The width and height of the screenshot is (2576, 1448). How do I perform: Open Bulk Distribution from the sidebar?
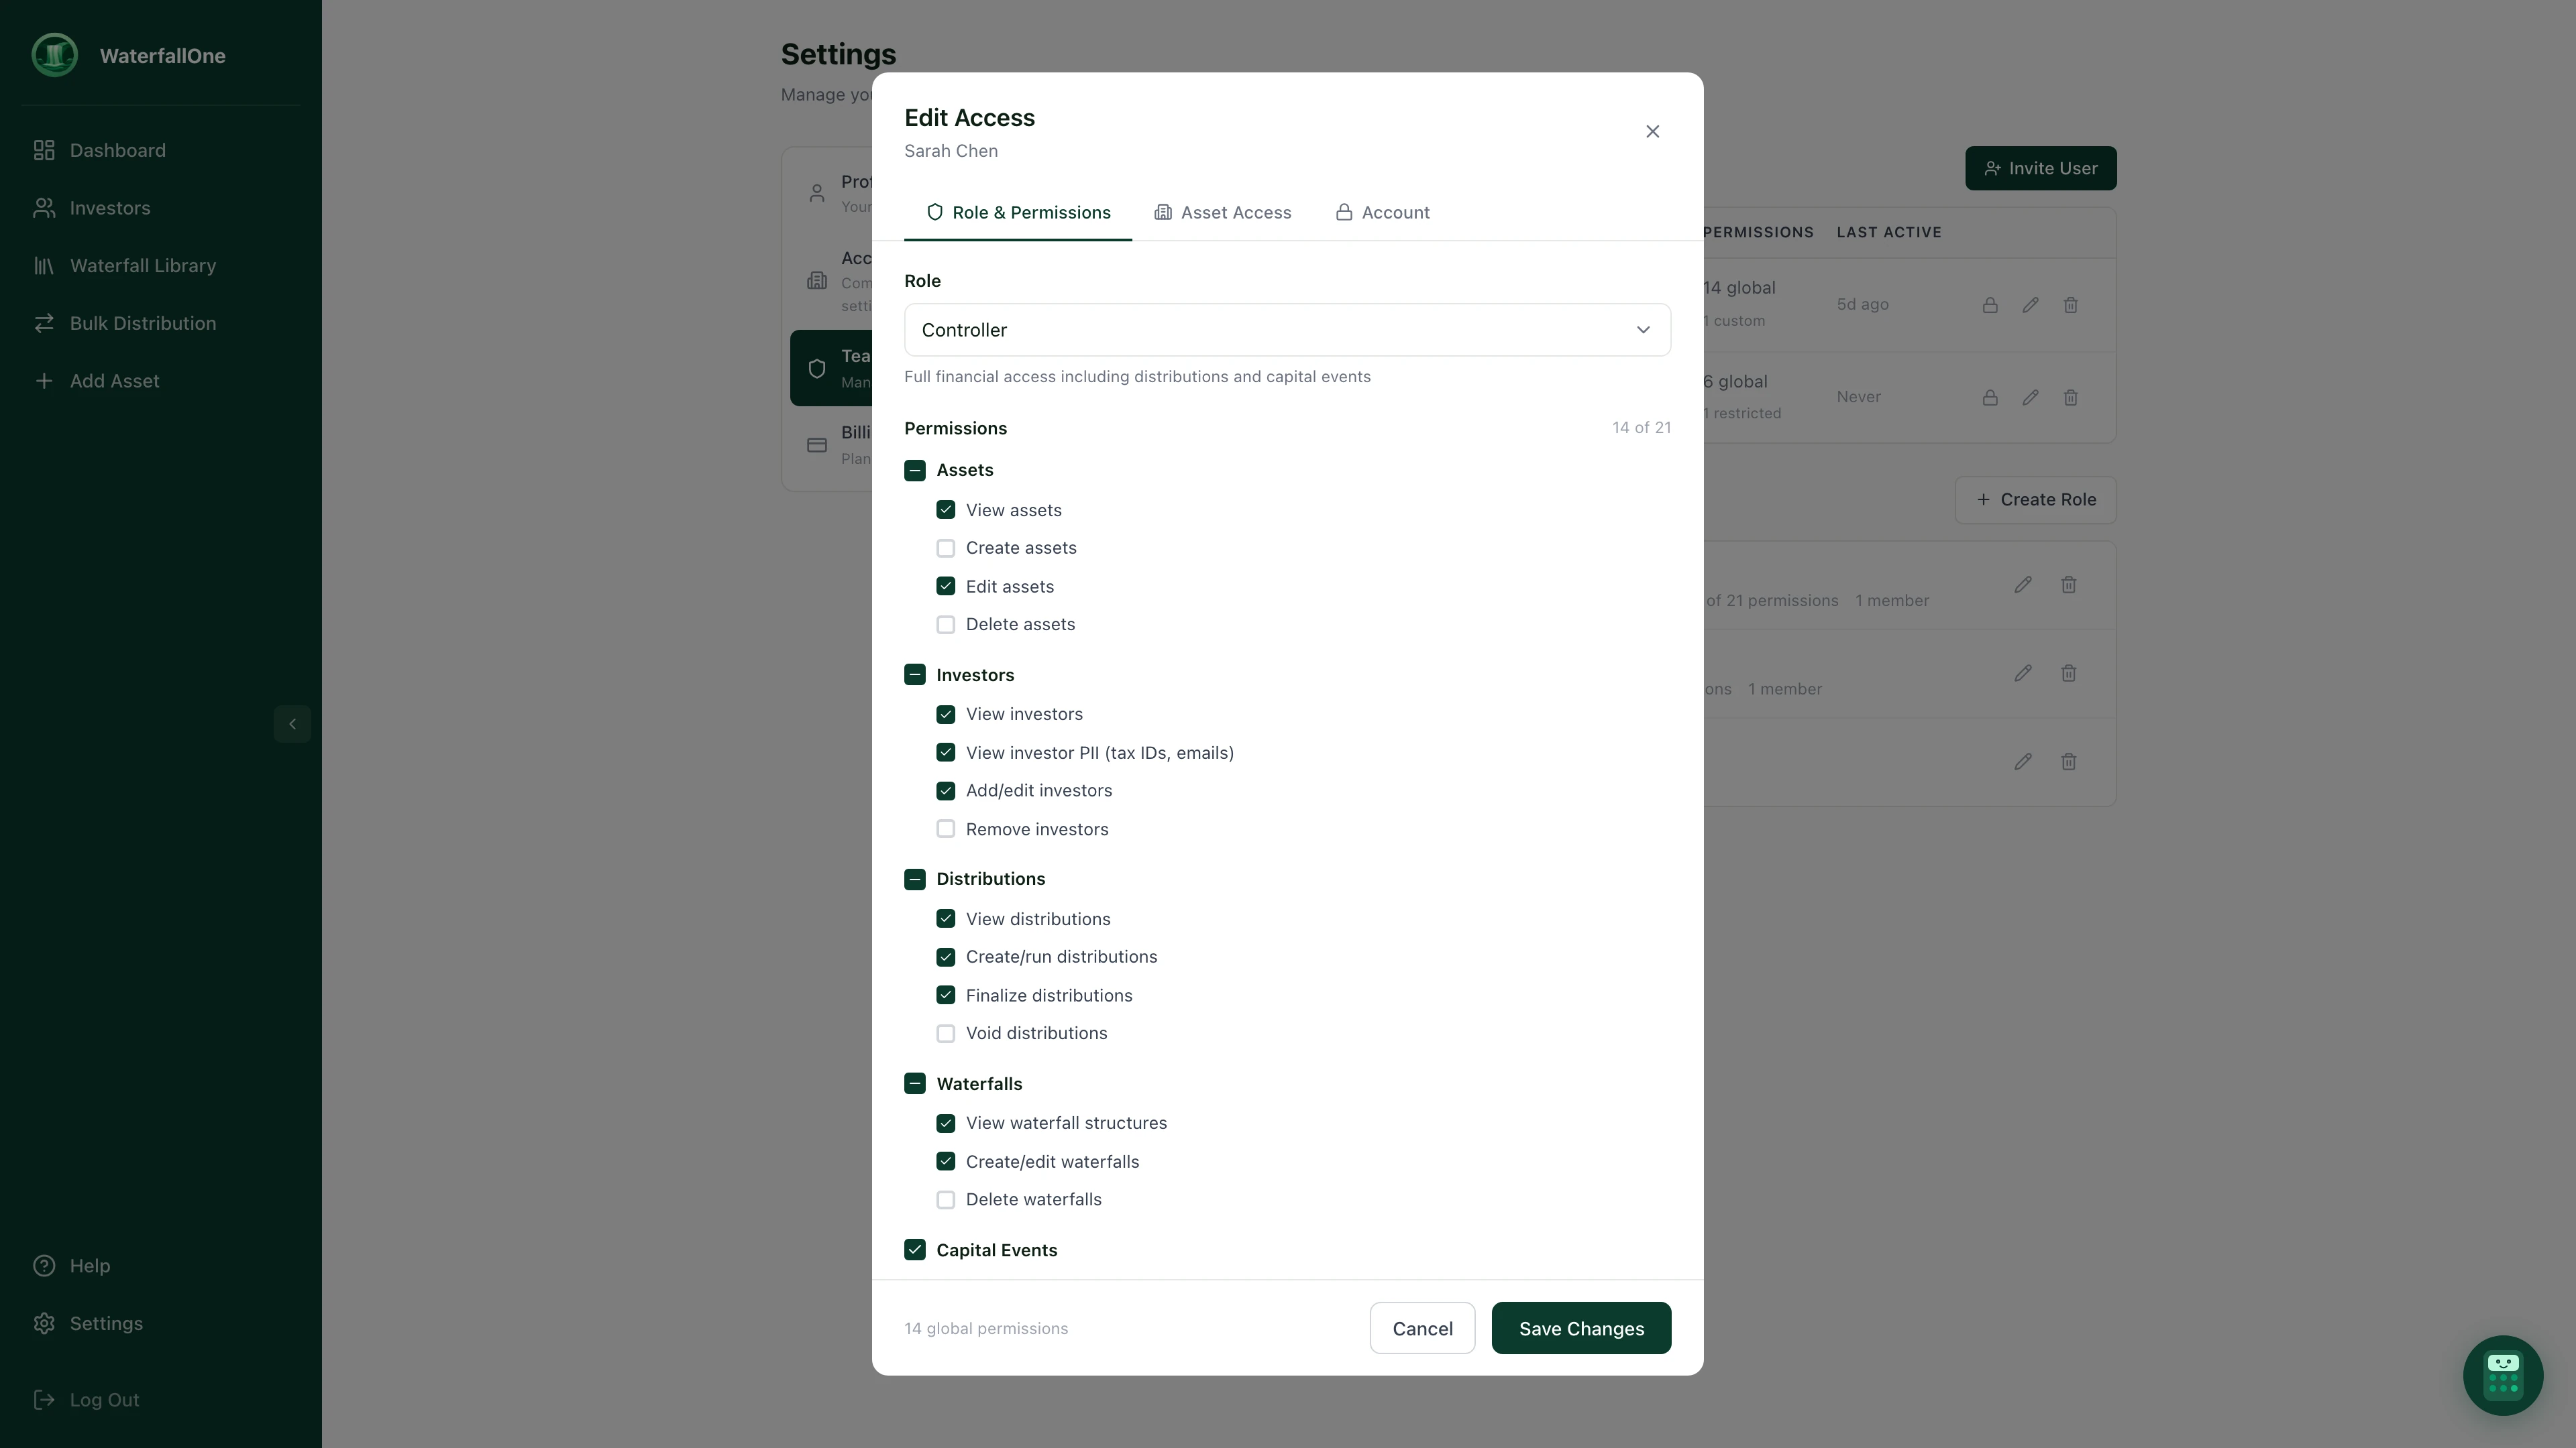coord(143,322)
